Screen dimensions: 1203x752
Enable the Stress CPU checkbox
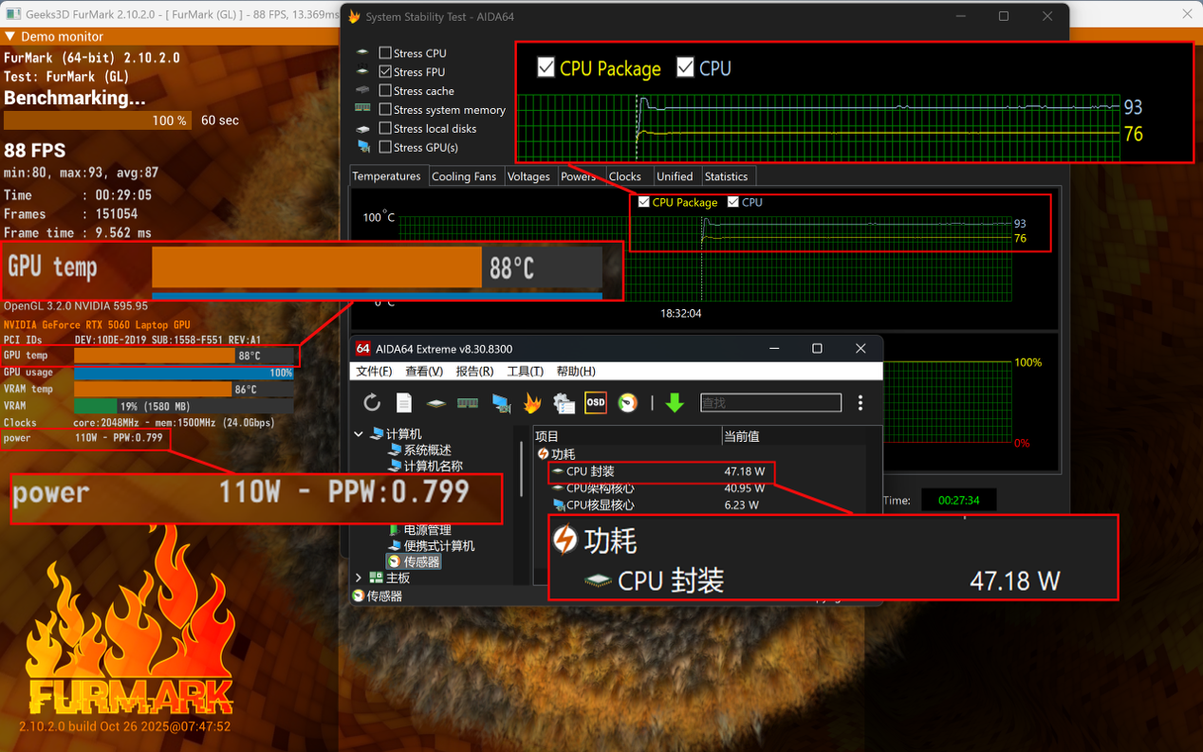(x=385, y=53)
